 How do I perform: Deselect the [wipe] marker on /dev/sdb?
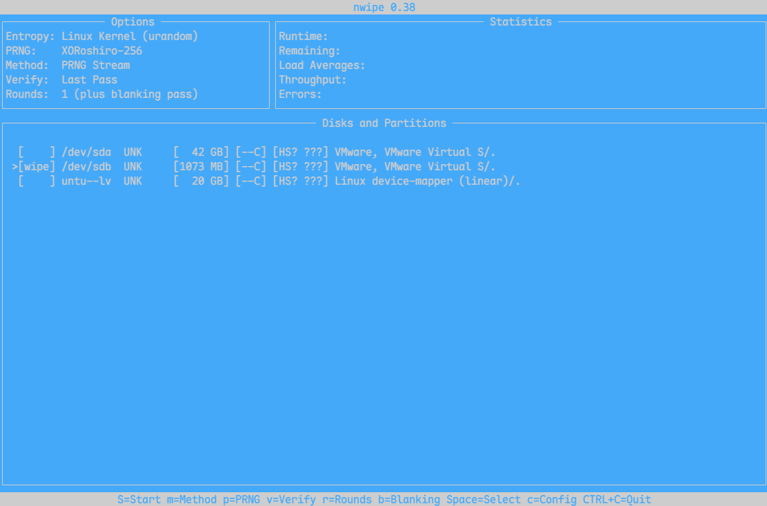coord(37,167)
